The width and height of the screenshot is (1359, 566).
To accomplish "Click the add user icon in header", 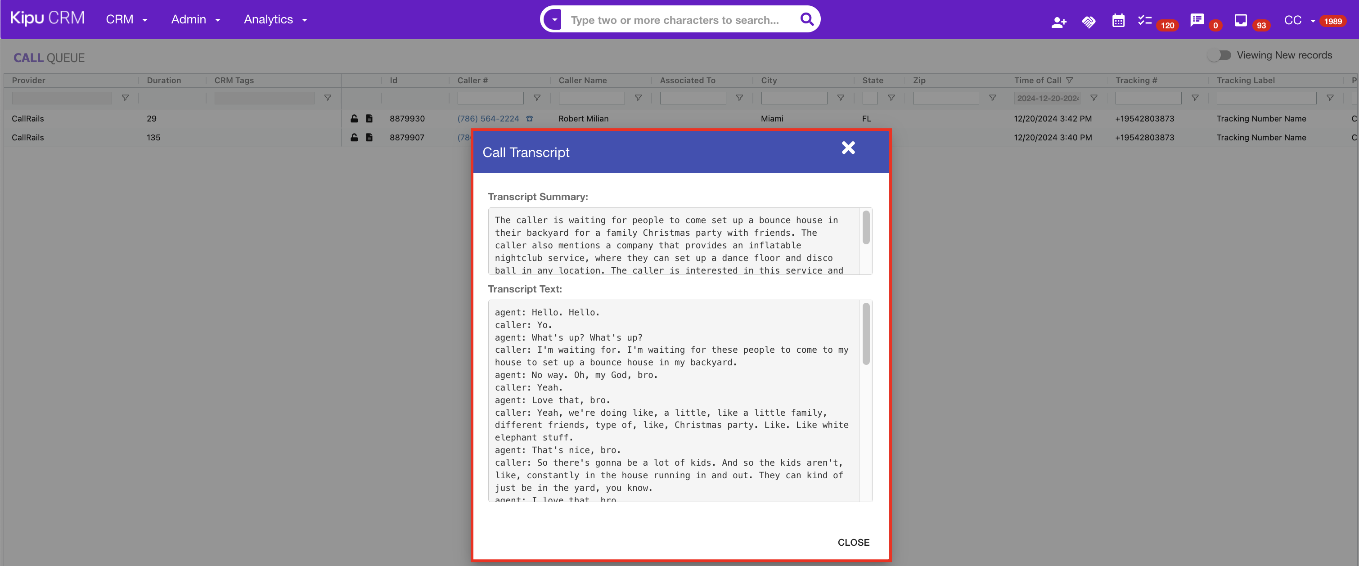I will pyautogui.click(x=1058, y=22).
